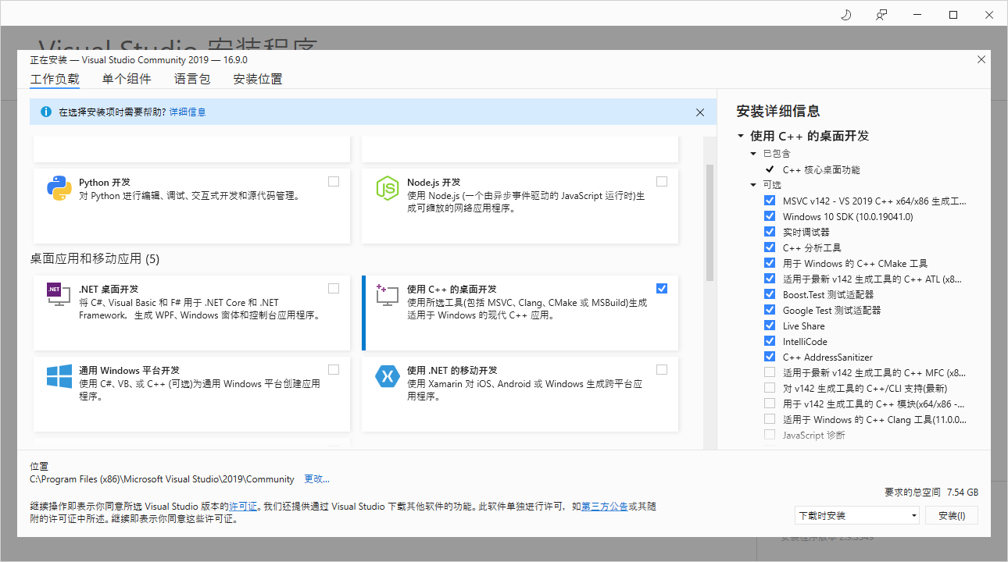The width and height of the screenshot is (1008, 562).
Task: Click 更改... to change install location
Action: (317, 479)
